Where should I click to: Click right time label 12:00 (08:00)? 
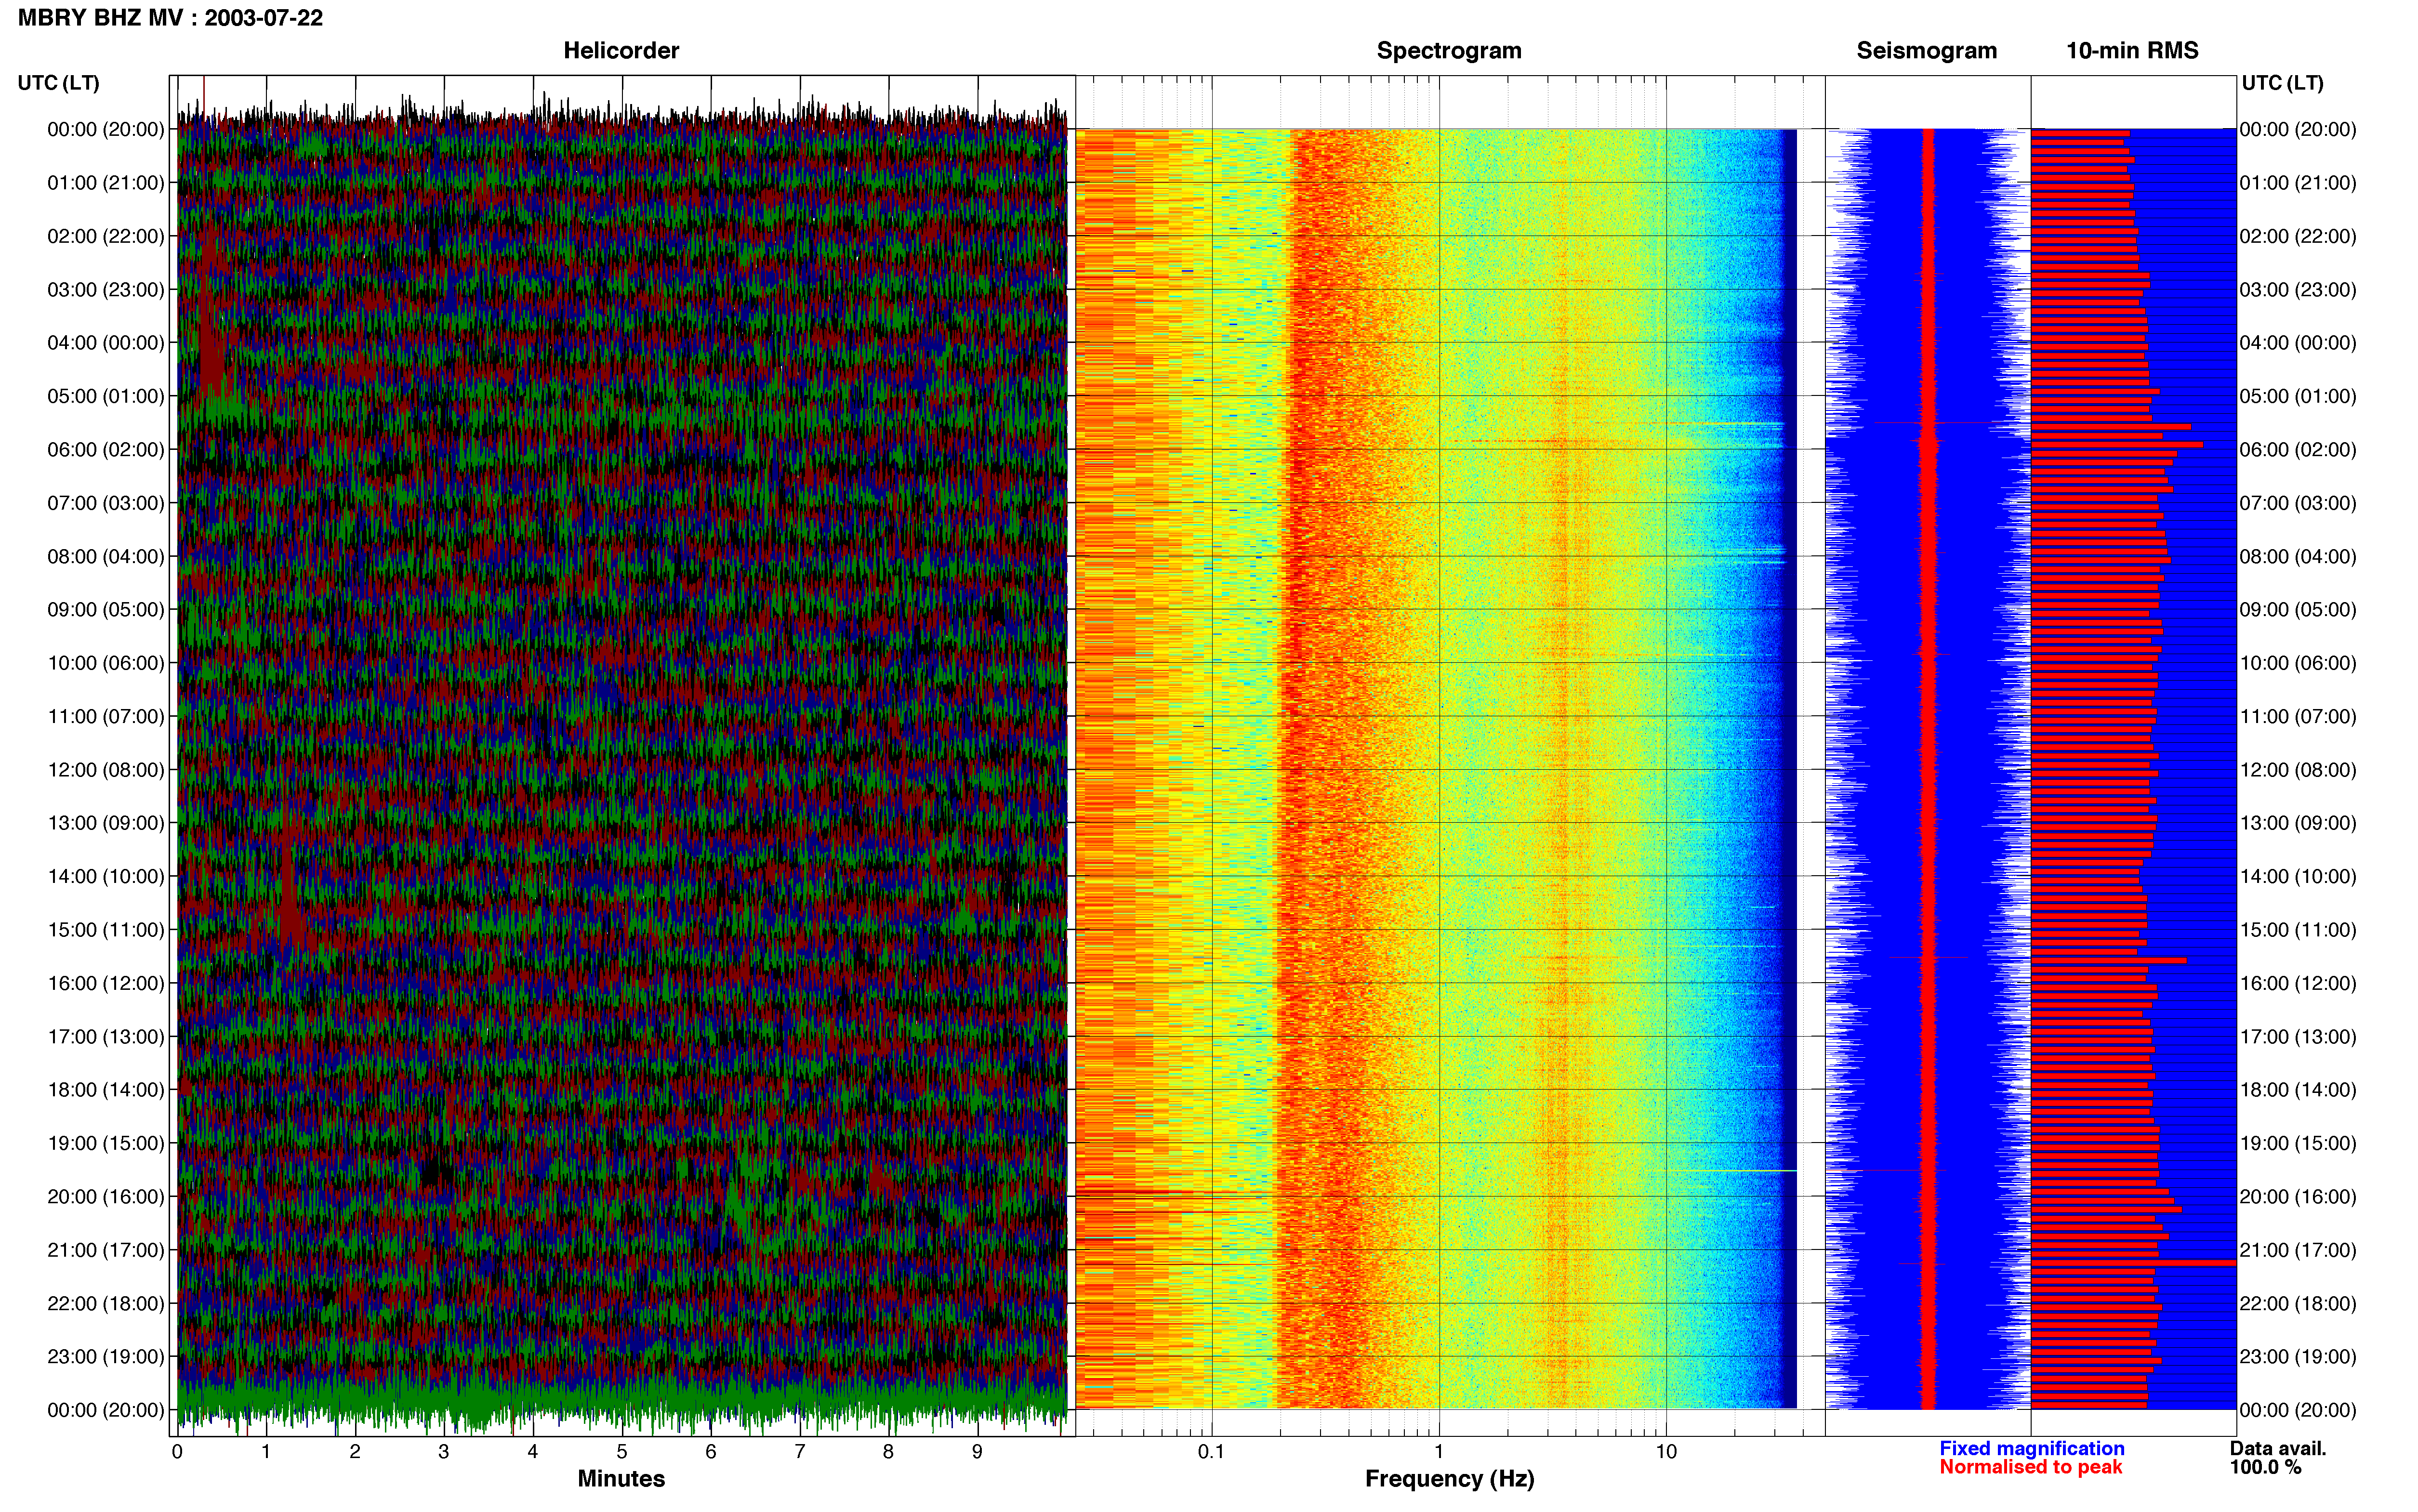[x=2298, y=770]
